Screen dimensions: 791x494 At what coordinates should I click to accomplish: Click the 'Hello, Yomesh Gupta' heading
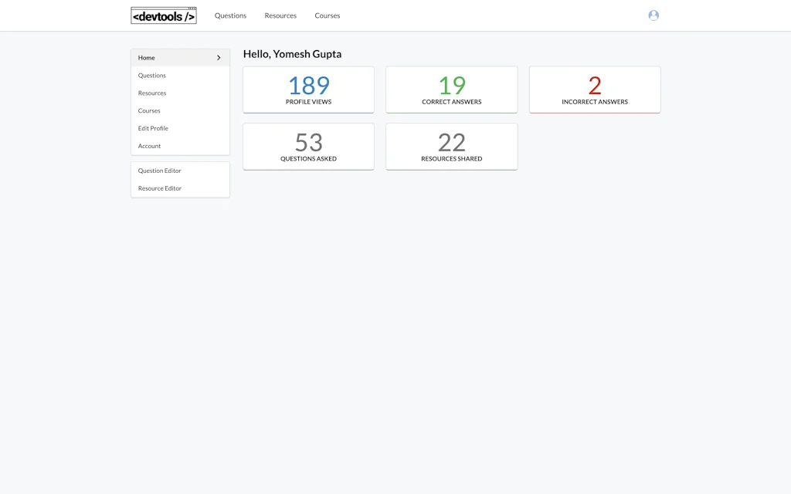point(292,54)
